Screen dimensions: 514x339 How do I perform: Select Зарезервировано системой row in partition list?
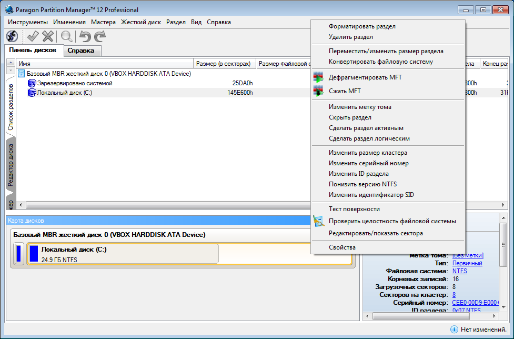click(x=74, y=83)
